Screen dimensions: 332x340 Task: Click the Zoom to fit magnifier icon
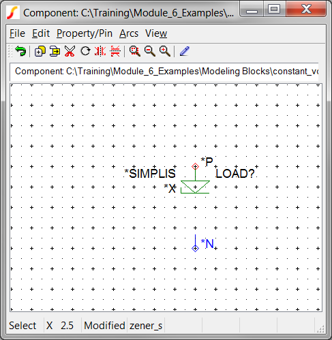135,51
